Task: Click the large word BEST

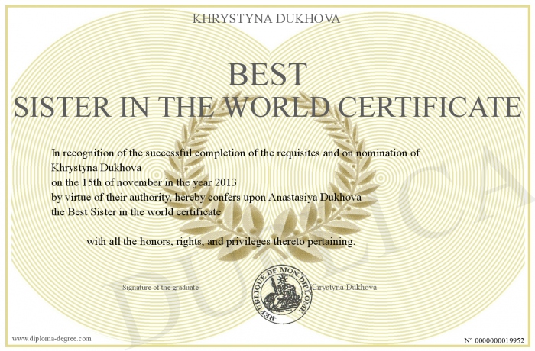Action: tap(267, 74)
